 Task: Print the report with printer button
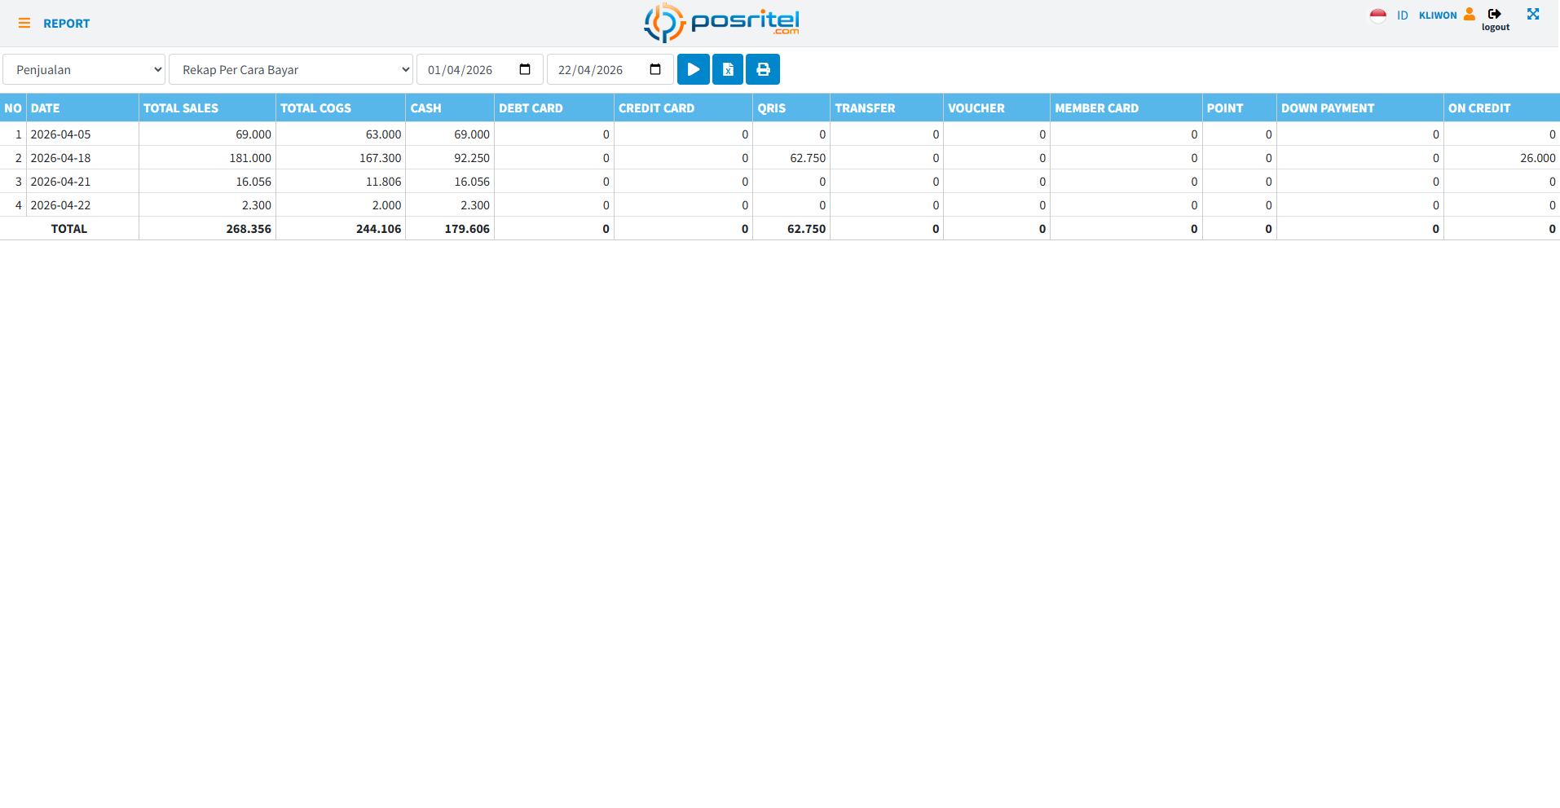click(x=763, y=69)
